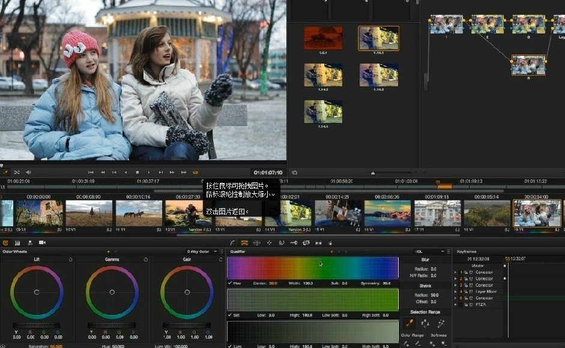The height and width of the screenshot is (348, 565).
Task: Select the Camera Raw palette icon
Action: tap(42, 242)
